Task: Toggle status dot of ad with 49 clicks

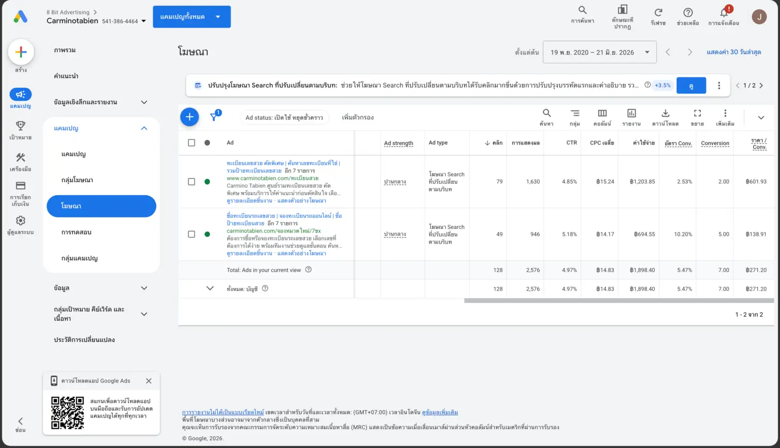Action: click(207, 234)
